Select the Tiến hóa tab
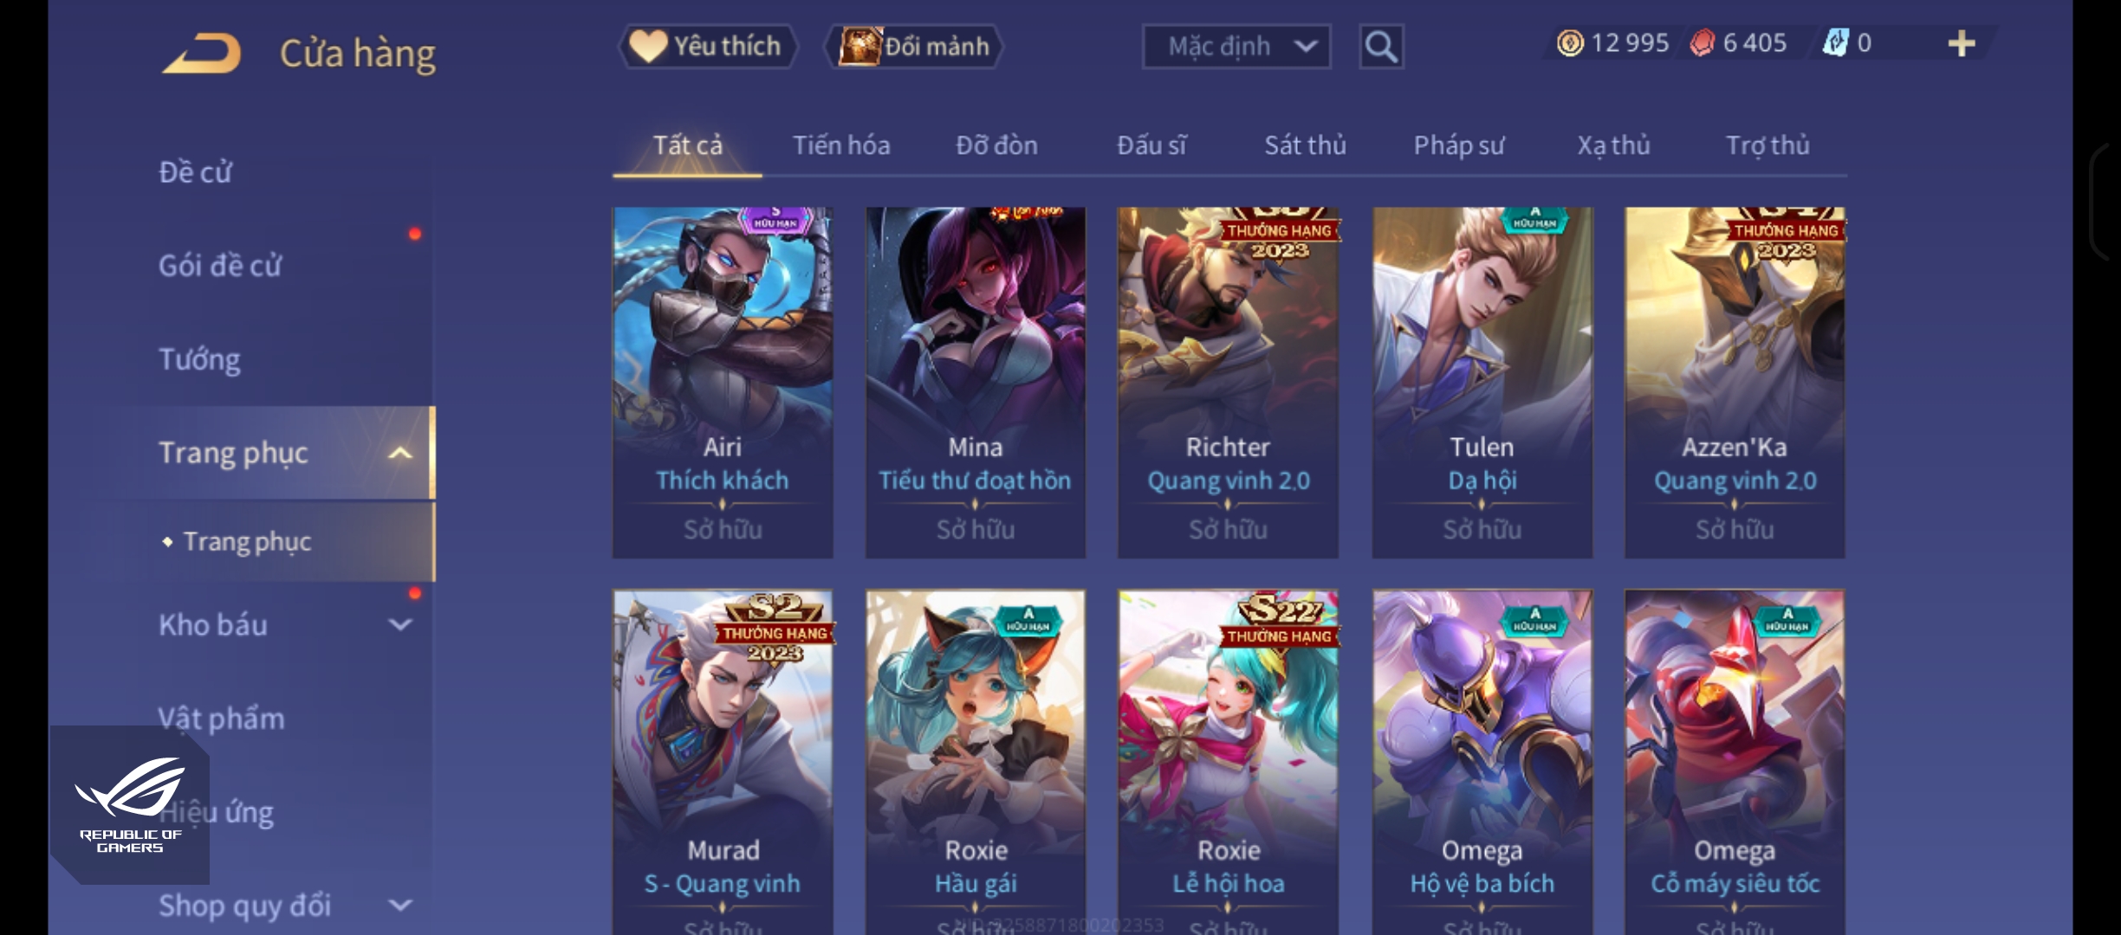The height and width of the screenshot is (935, 2121). click(841, 145)
